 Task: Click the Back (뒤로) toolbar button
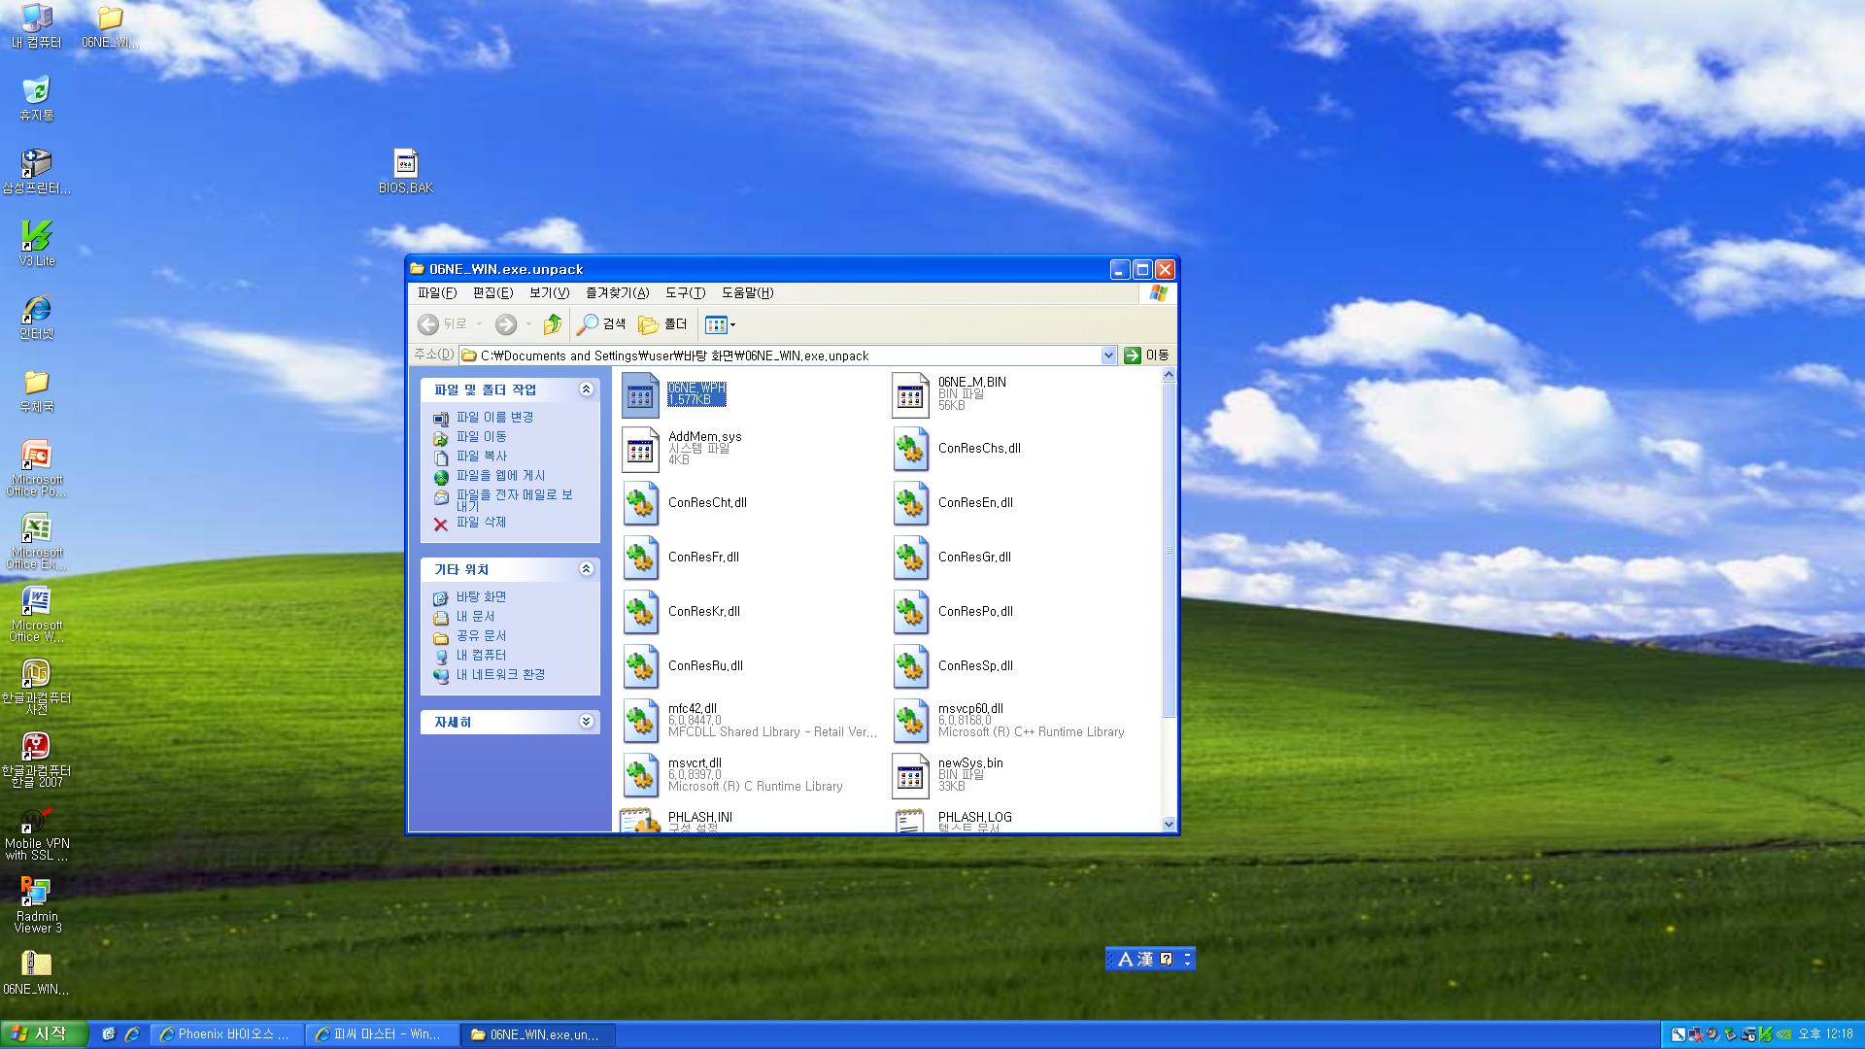click(x=443, y=324)
